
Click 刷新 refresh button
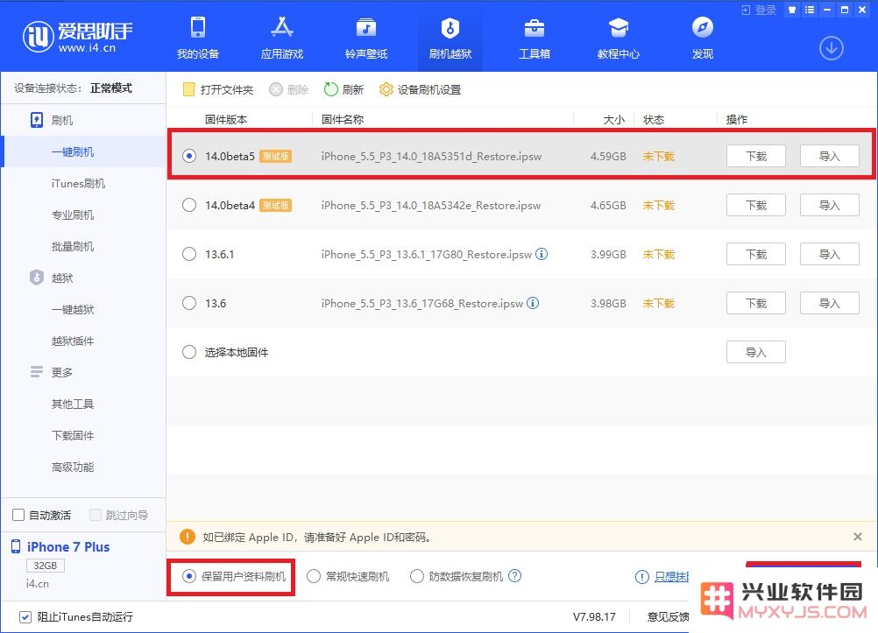(343, 89)
